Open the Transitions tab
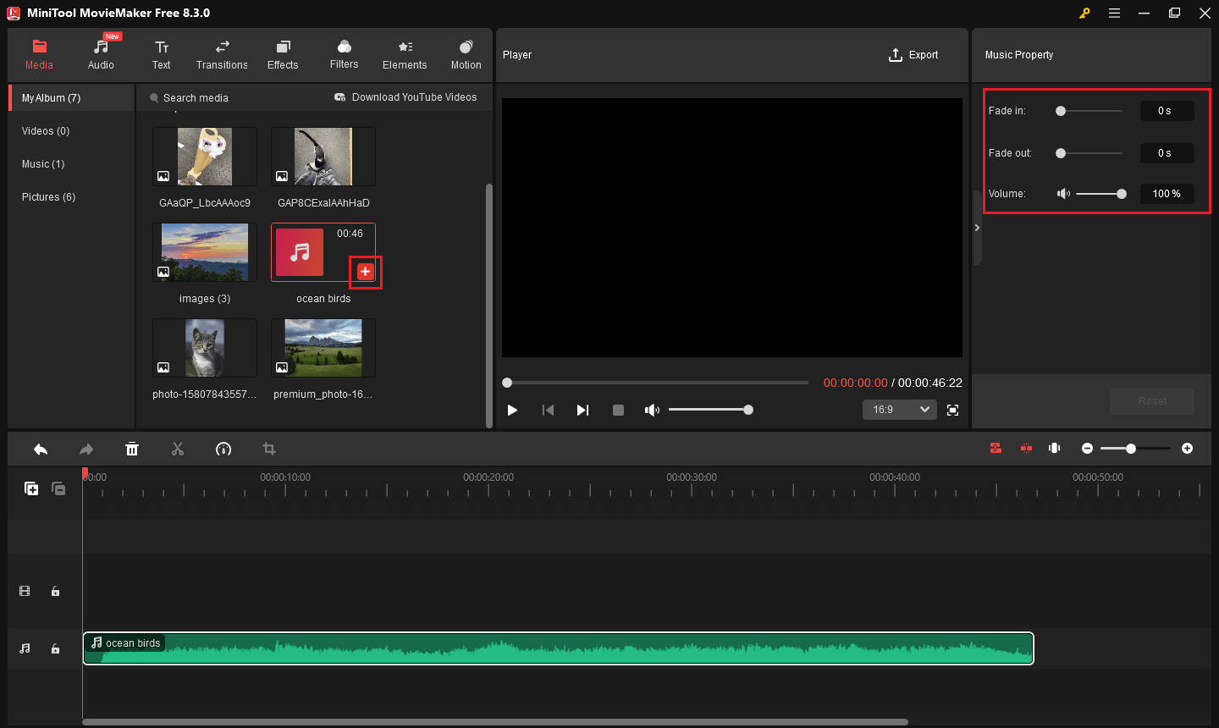The width and height of the screenshot is (1219, 728). pyautogui.click(x=222, y=54)
